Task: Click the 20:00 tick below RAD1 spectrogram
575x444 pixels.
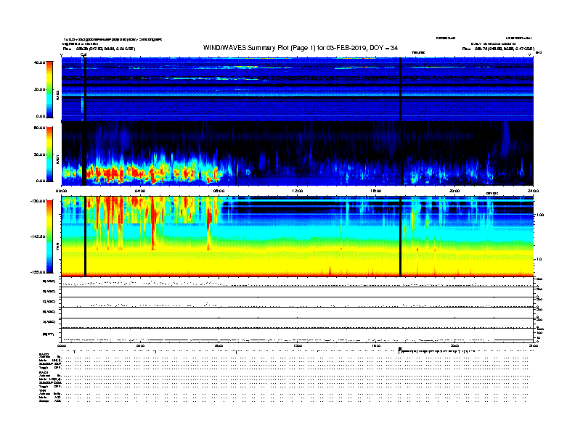Action: pyautogui.click(x=454, y=191)
